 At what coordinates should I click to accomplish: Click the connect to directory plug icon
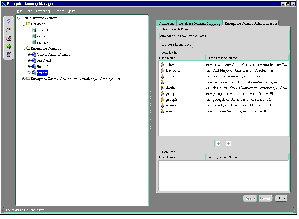coord(9,30)
